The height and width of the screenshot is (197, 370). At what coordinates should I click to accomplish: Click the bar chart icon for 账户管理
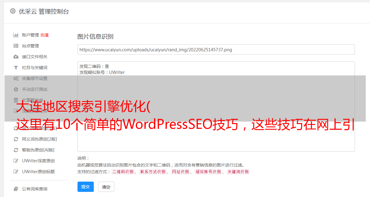16,35
